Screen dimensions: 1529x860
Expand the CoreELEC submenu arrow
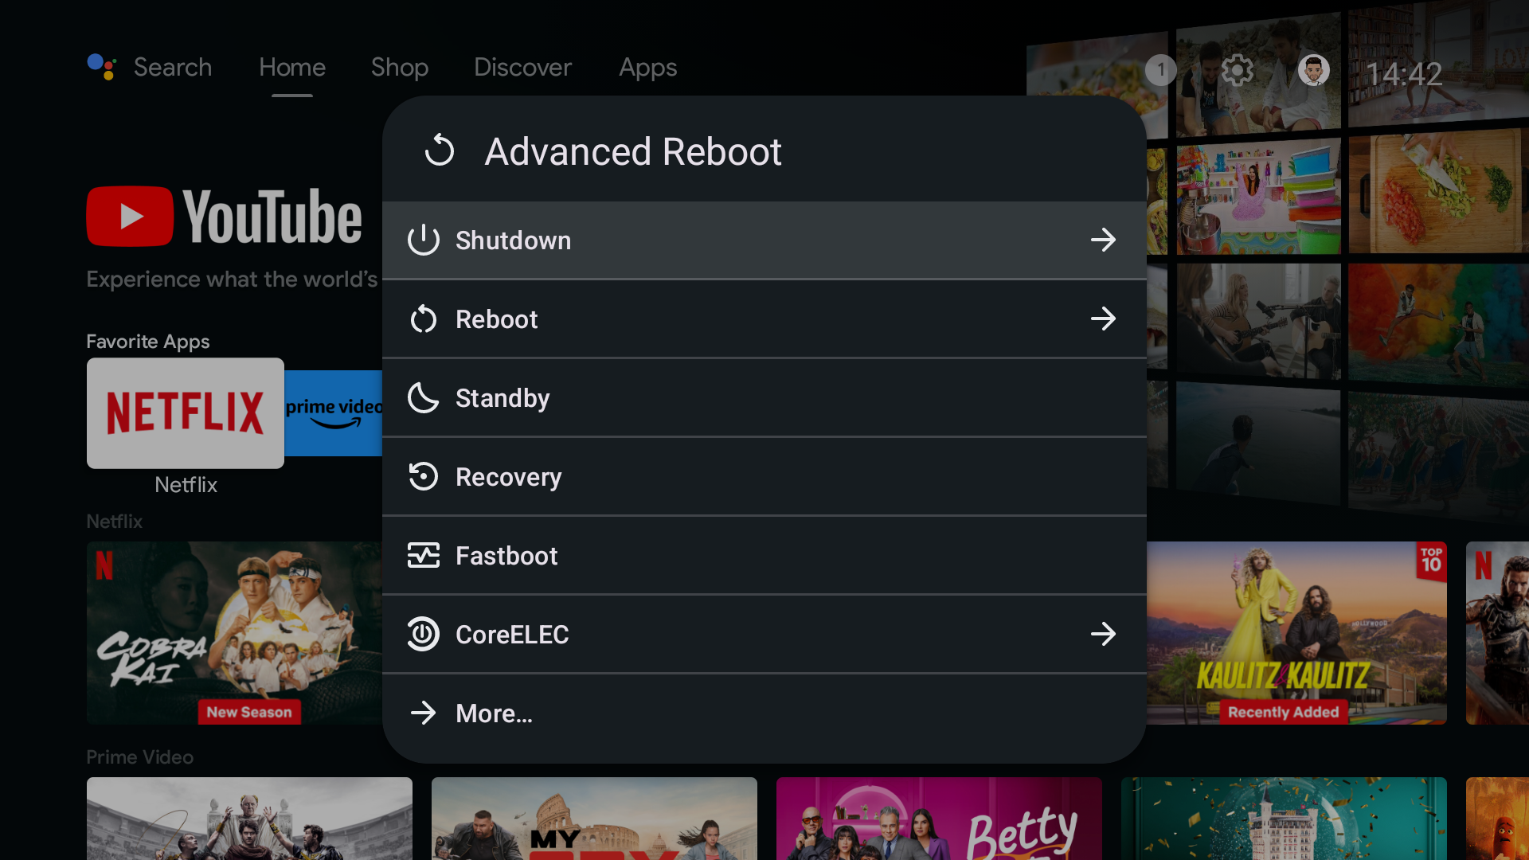point(1104,634)
